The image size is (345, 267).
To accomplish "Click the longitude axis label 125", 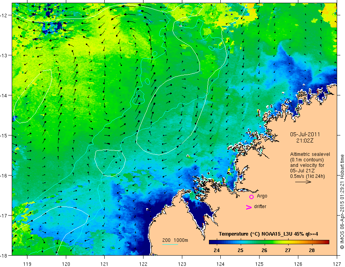I will [x=260, y=264].
